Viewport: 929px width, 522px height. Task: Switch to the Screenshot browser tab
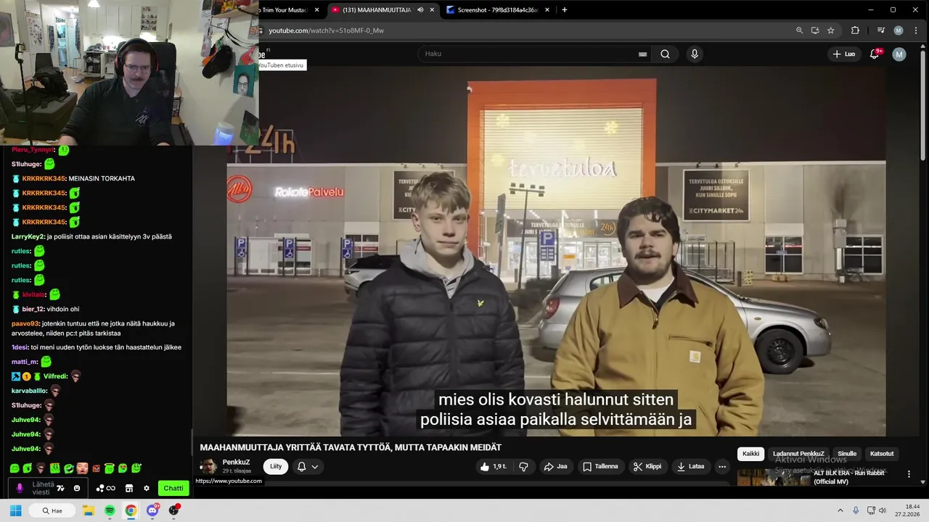497,10
